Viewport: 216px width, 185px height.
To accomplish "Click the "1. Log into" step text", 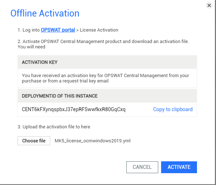I will click(x=29, y=30).
